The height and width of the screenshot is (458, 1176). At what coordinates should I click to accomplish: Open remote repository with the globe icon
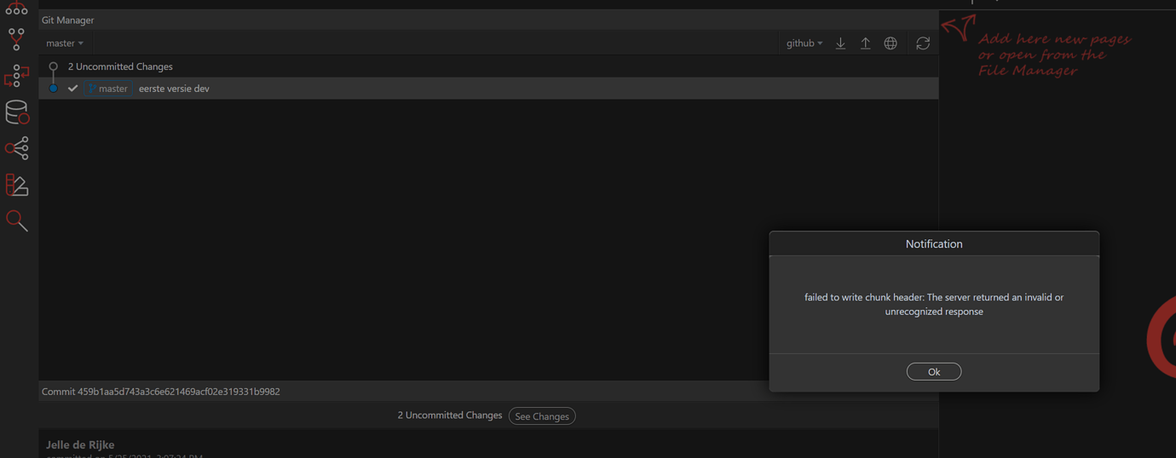coord(891,43)
